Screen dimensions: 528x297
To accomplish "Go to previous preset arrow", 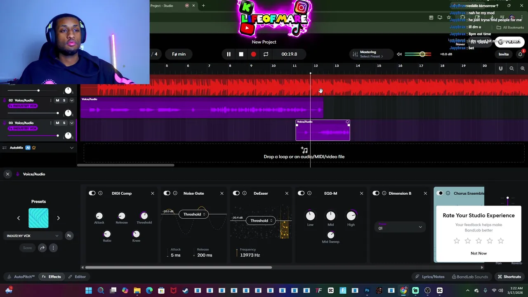I will coord(18,218).
